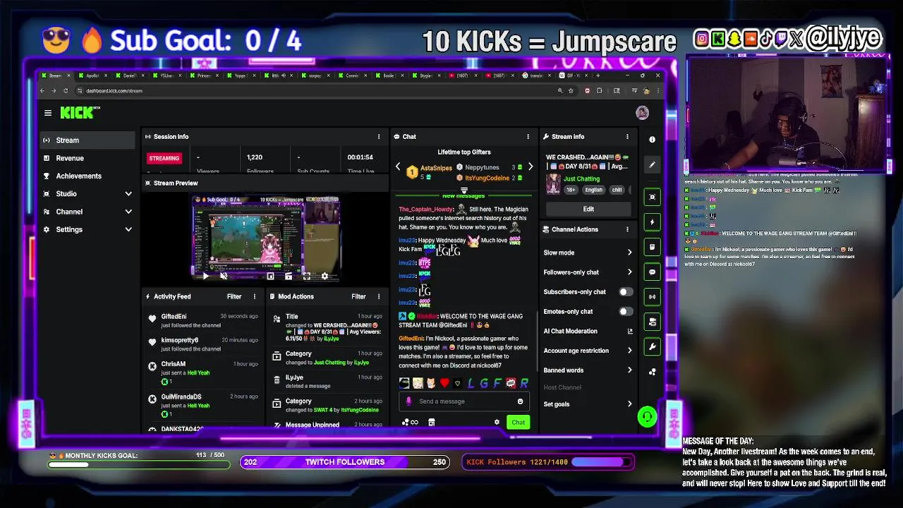Select GiftedEni in the Activity Feed
903x508 pixels.
[174, 317]
